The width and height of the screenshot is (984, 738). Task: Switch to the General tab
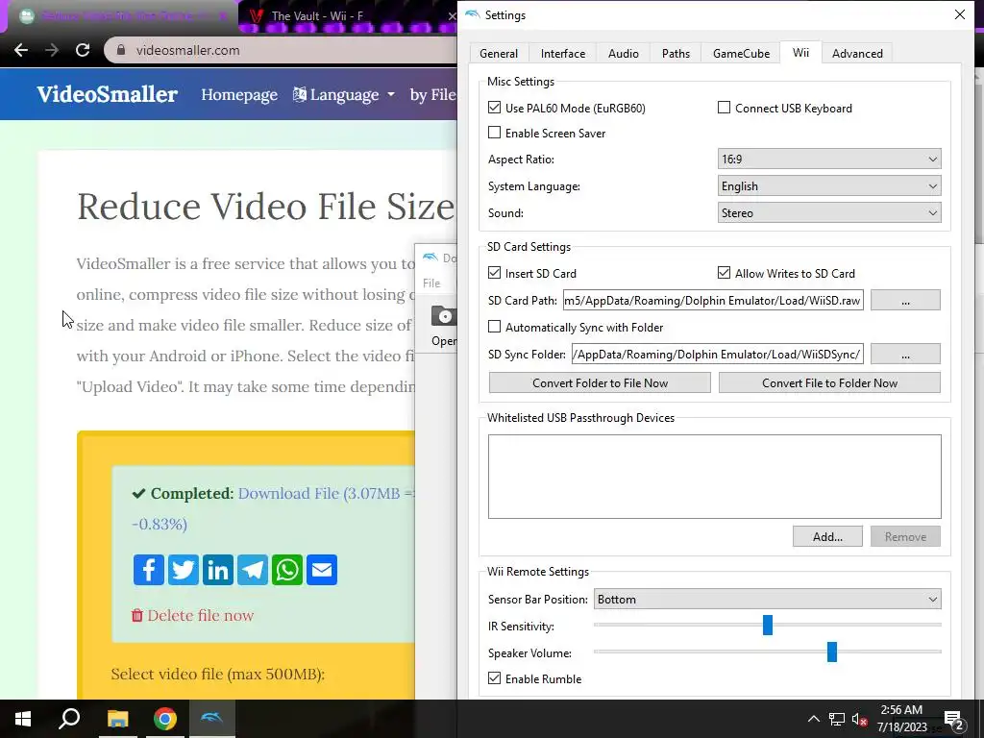coord(499,54)
